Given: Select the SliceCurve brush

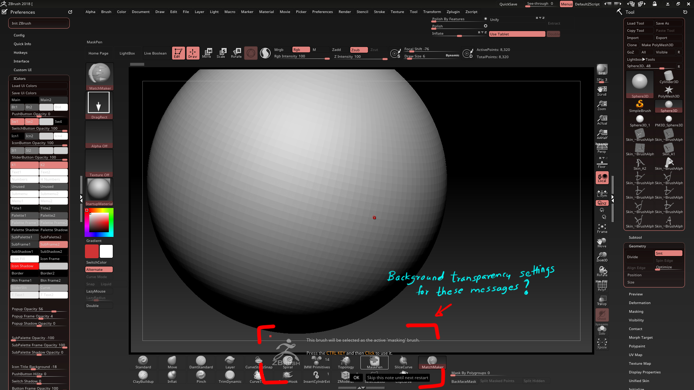Looking at the screenshot, I should click(x=403, y=363).
